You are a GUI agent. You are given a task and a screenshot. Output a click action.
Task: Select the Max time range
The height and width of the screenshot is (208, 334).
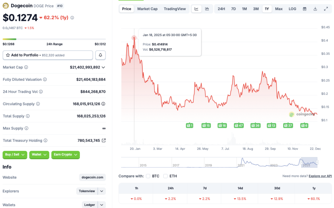pyautogui.click(x=279, y=9)
